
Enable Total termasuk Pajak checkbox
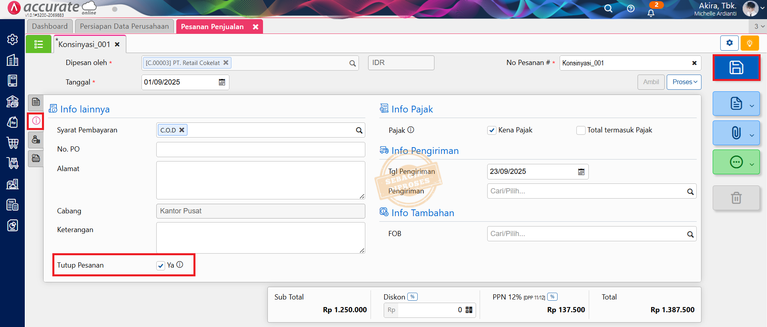[x=581, y=130]
